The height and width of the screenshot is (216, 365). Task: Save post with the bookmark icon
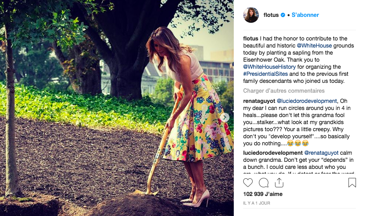352,183
